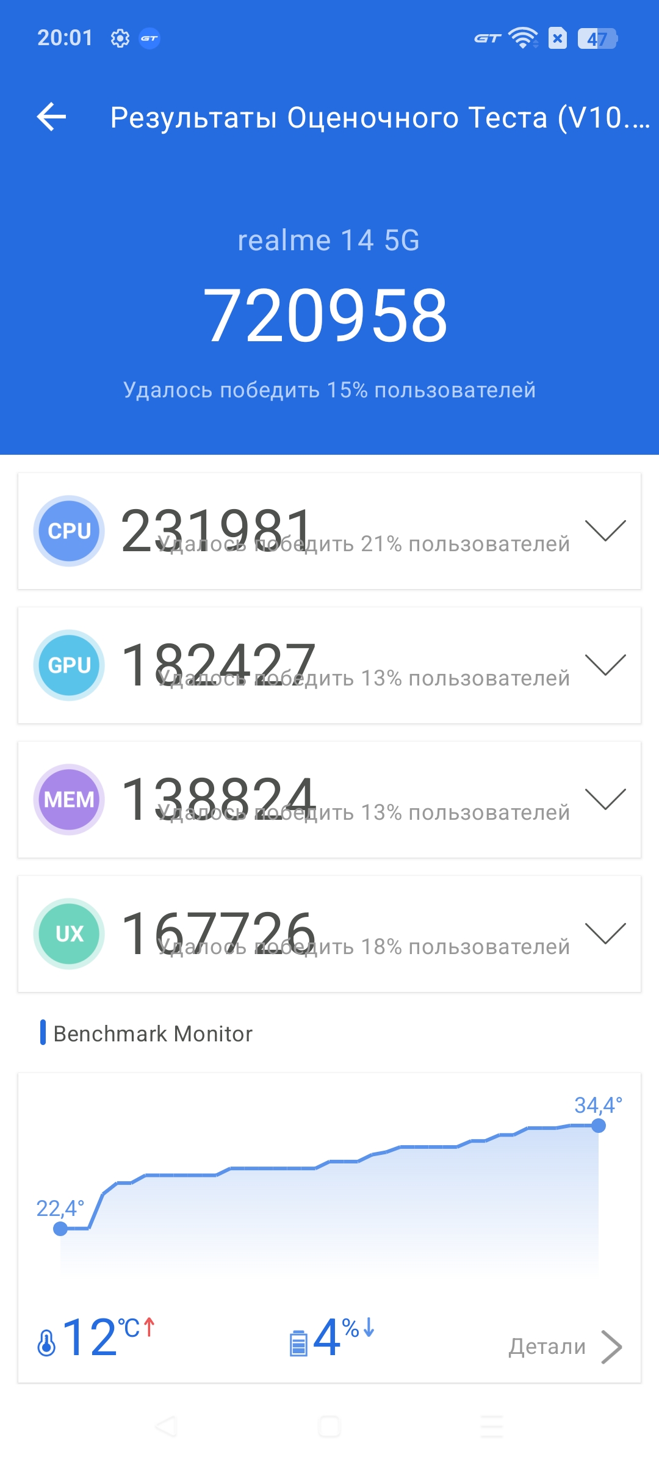
Task: Tap the GPU score circle icon
Action: tap(69, 665)
